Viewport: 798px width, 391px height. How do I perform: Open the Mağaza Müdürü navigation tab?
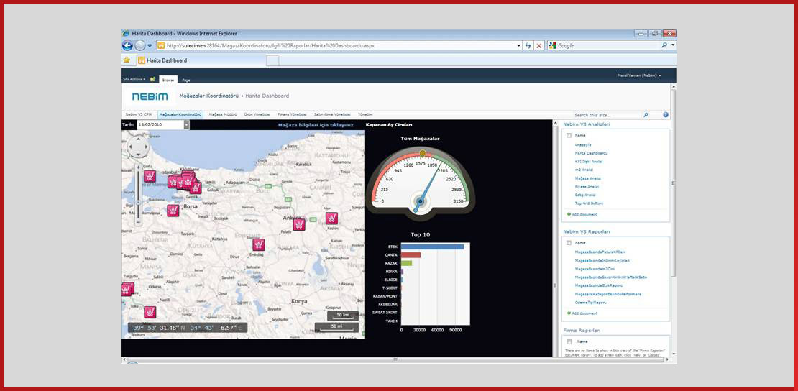coord(223,114)
